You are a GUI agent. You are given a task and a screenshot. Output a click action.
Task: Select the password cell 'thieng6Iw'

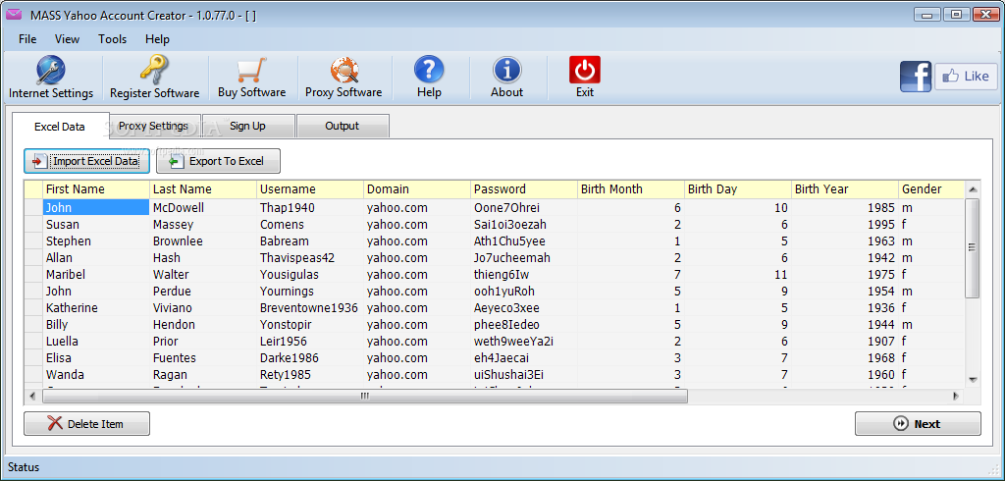click(524, 275)
